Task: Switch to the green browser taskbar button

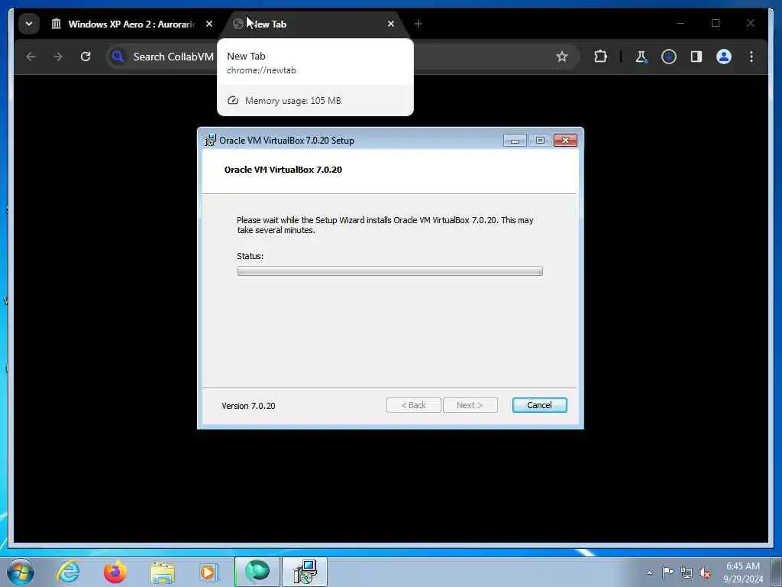Action: point(257,572)
